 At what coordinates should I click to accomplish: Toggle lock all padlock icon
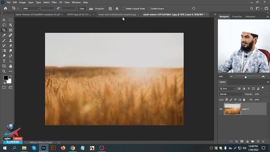[x=244, y=100]
